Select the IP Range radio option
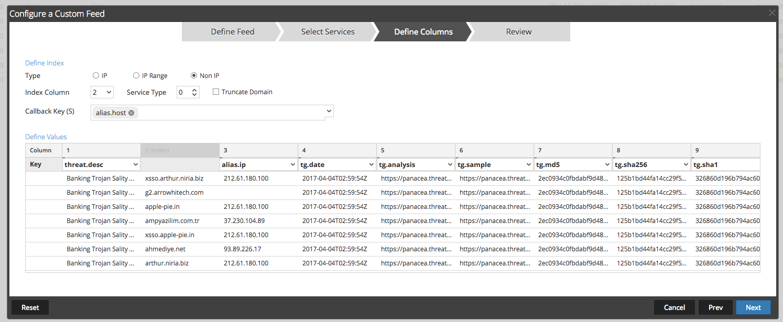Viewport: 783px width, 322px height. (136, 76)
